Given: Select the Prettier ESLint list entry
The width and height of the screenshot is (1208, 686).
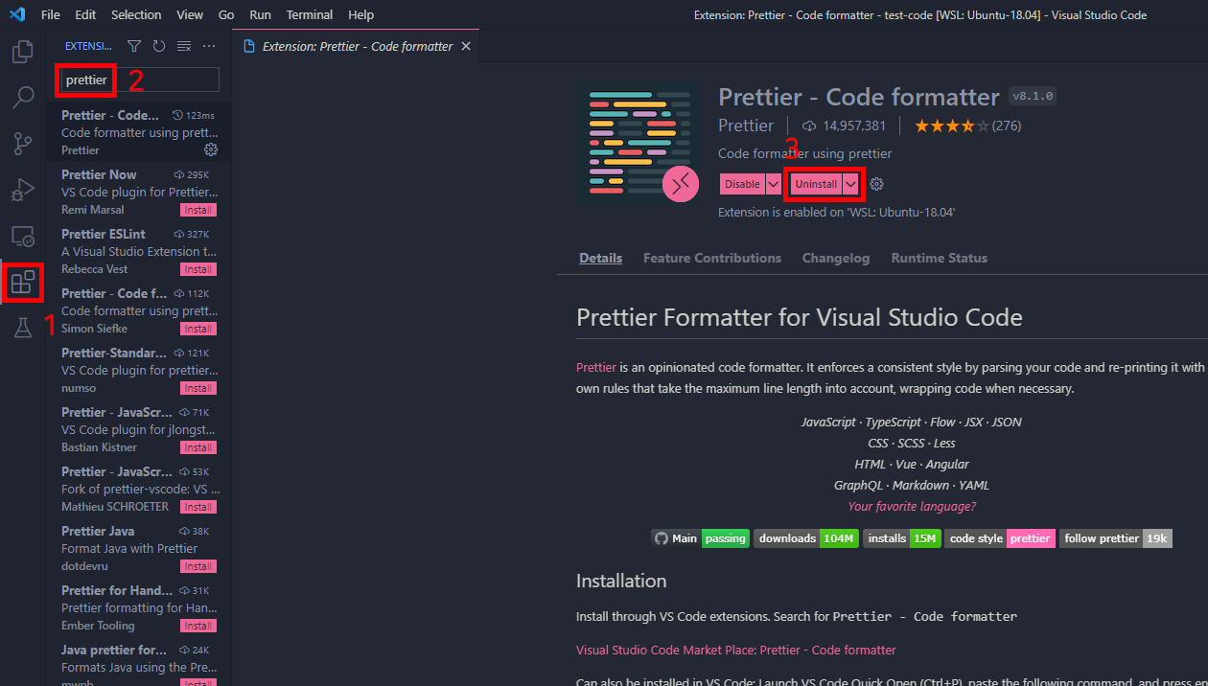Looking at the screenshot, I should click(x=139, y=251).
